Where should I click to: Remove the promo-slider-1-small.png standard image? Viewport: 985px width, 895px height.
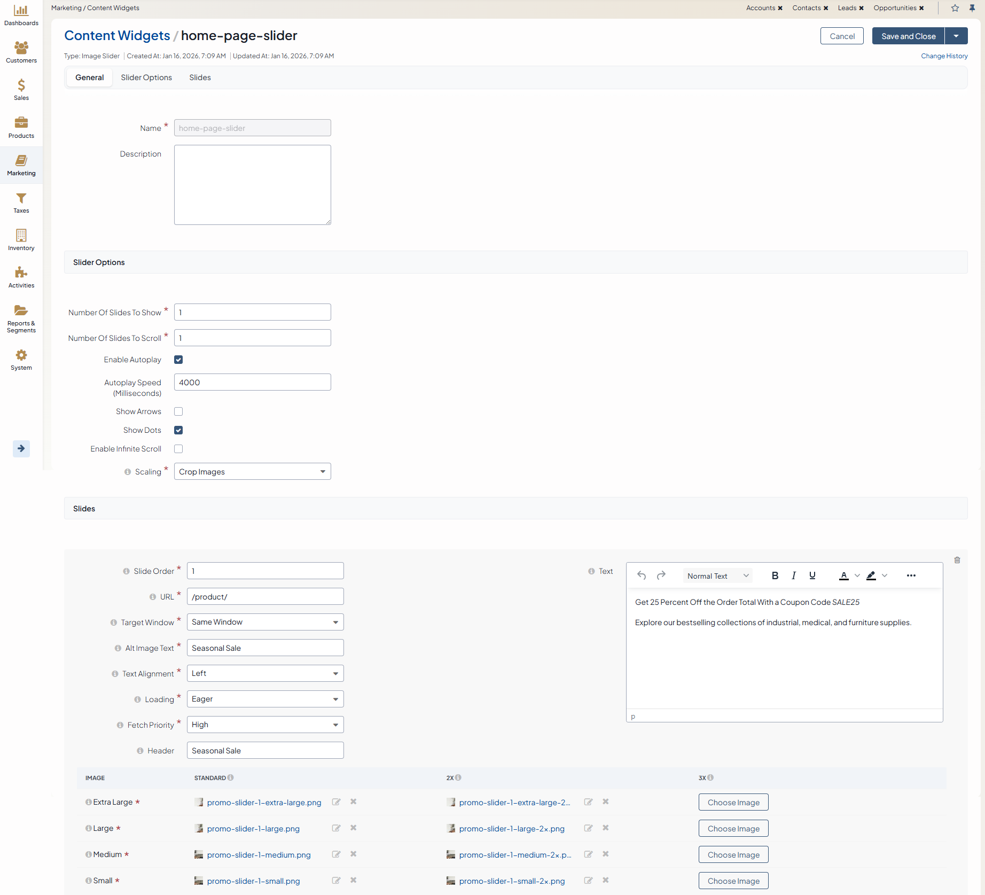tap(353, 881)
